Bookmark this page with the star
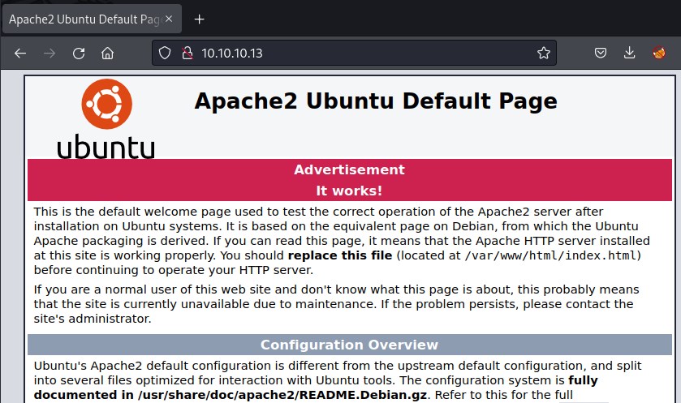 (543, 54)
